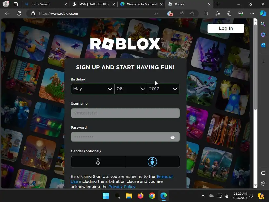269x202 pixels.
Task: Click the address bar URL
Action: point(59,13)
